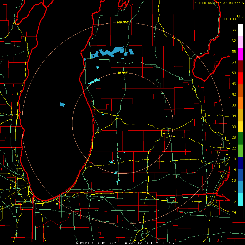Image resolution: width=245 pixels, height=245 pixels.
Task: Click the light blue 14 kft swatch
Action: [240, 187]
